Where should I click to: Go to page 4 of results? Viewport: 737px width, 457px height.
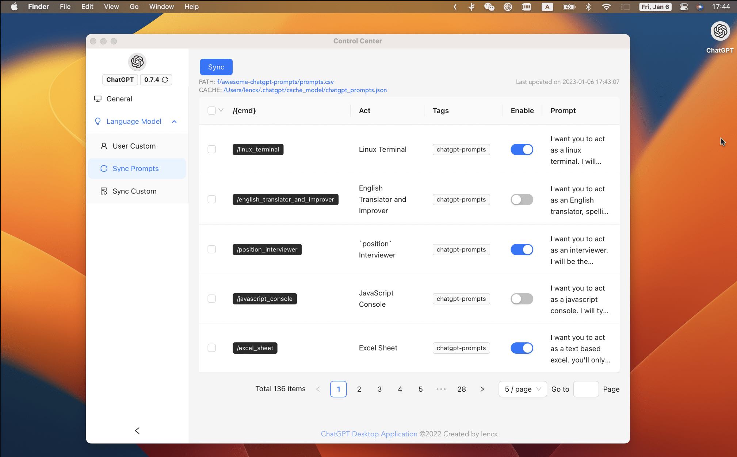coord(400,389)
